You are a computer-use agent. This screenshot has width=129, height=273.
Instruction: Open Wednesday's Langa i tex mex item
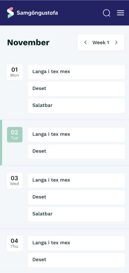pos(76,180)
